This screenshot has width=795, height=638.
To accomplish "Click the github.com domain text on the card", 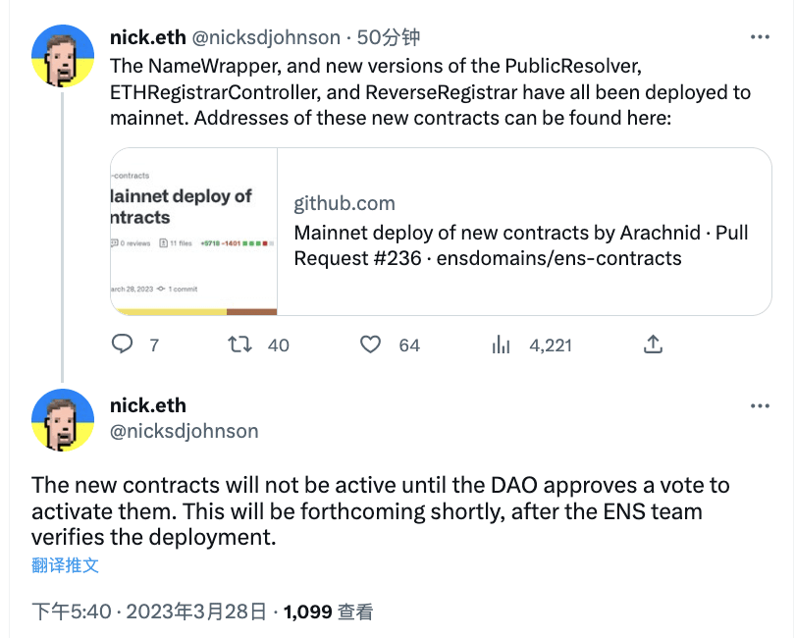I will click(x=344, y=204).
